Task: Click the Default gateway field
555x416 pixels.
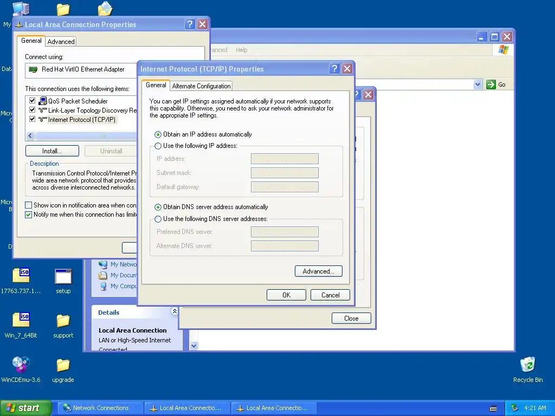Action: pyautogui.click(x=285, y=187)
